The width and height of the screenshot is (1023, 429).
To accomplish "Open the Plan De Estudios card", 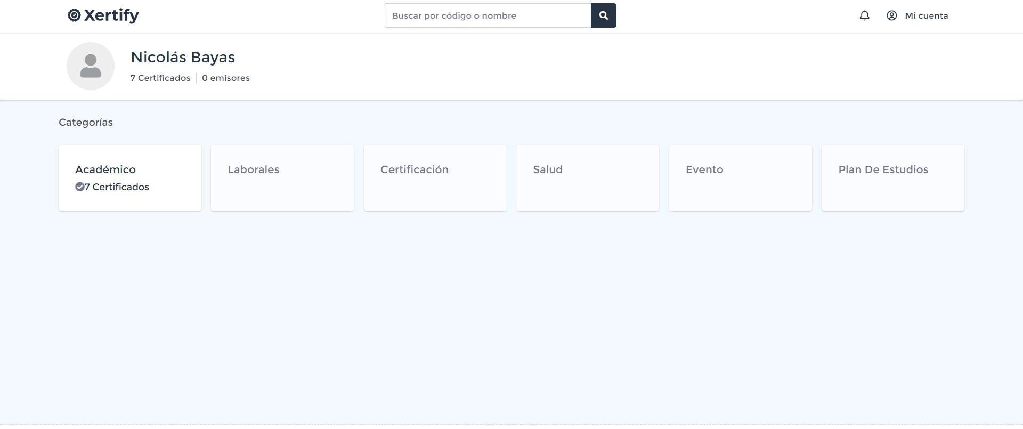I will 892,178.
